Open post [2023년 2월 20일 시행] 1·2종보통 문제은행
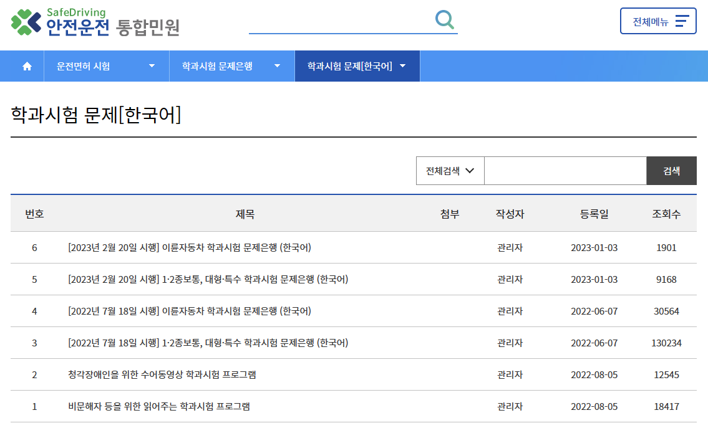 (208, 280)
